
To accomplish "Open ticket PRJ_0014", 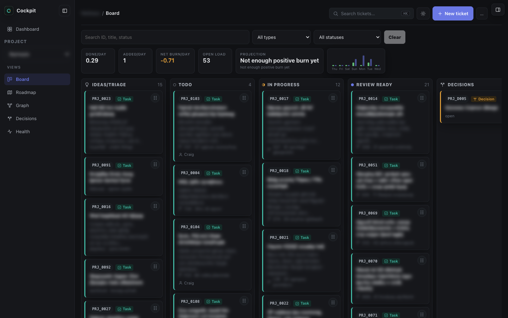I will (x=390, y=122).
